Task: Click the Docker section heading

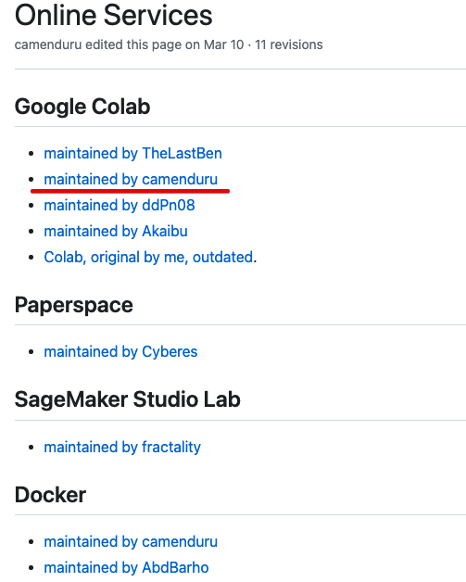Action: click(50, 495)
